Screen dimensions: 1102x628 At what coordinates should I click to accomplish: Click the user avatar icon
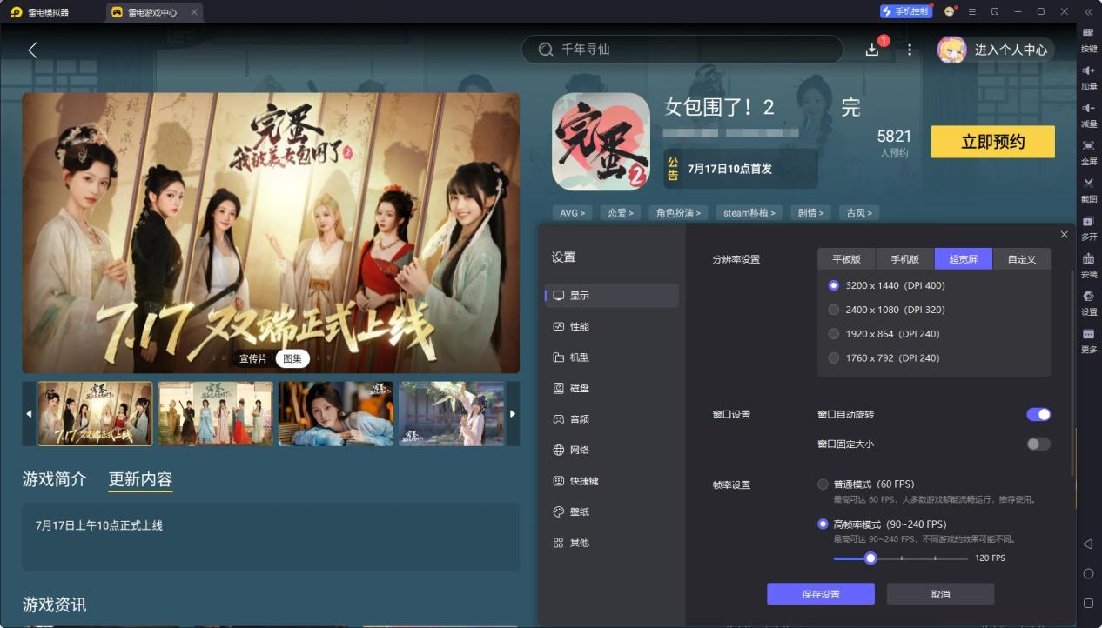coord(951,50)
